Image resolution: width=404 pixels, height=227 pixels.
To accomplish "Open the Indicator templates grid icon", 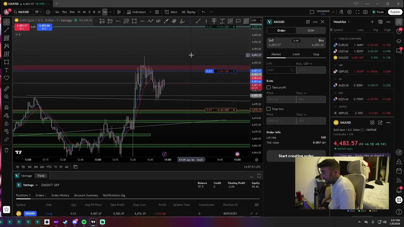I will pyautogui.click(x=157, y=12).
